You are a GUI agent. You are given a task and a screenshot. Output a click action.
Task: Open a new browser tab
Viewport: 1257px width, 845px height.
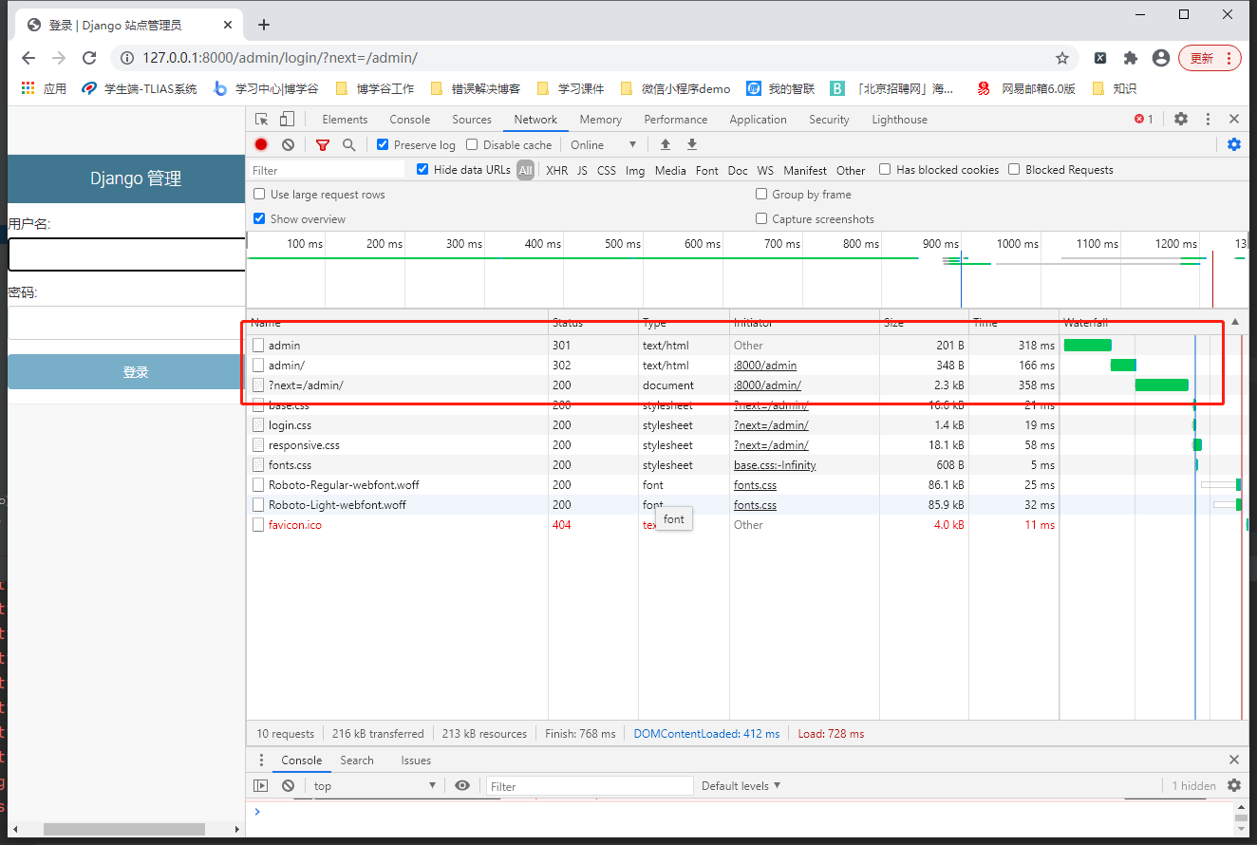pos(264,25)
